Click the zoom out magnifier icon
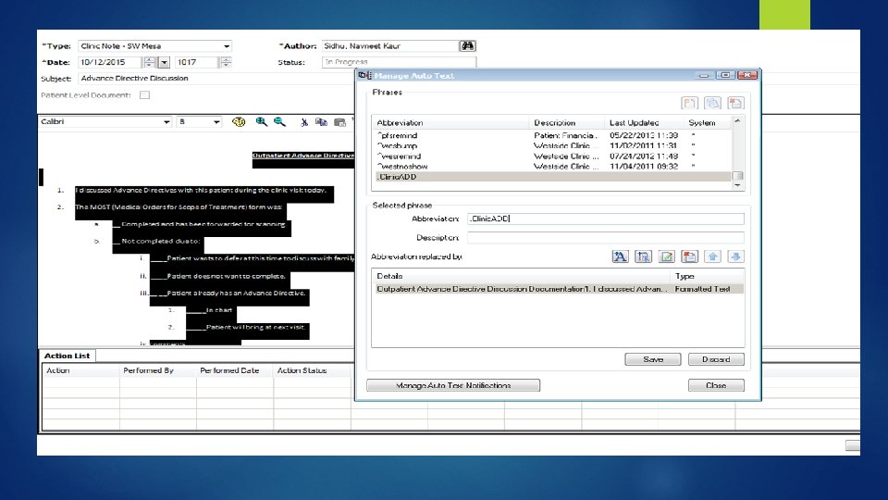Image resolution: width=888 pixels, height=500 pixels. pos(278,121)
